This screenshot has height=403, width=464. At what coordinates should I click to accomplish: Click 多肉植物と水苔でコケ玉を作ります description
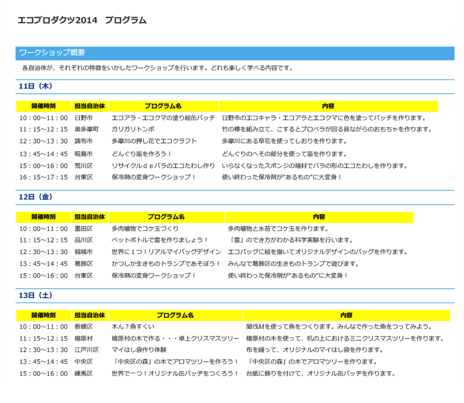tap(278, 229)
